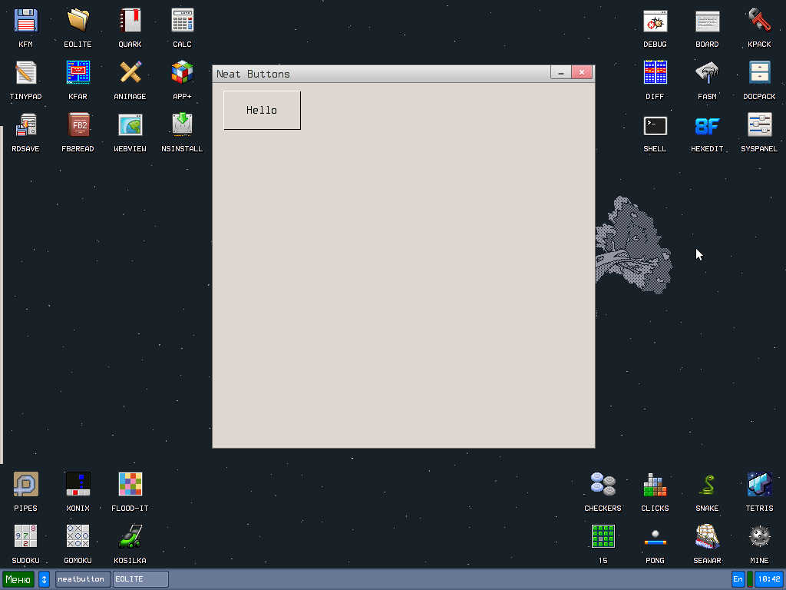
Task: Open TINYPAD text editor
Action: [x=25, y=75]
